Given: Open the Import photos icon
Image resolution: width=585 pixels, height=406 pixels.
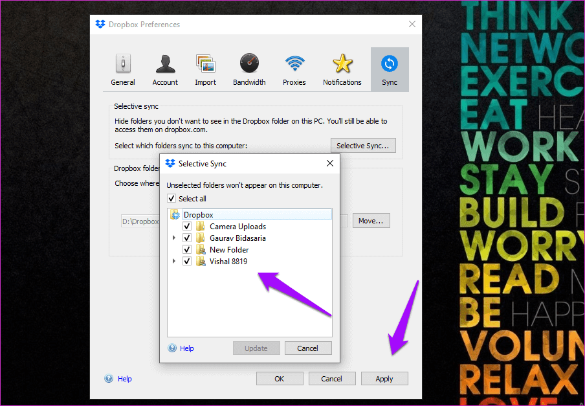Looking at the screenshot, I should click(x=206, y=63).
